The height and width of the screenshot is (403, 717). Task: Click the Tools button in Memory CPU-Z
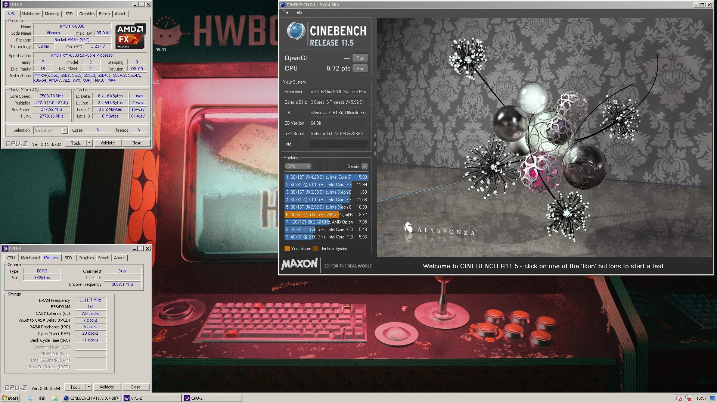[75, 387]
